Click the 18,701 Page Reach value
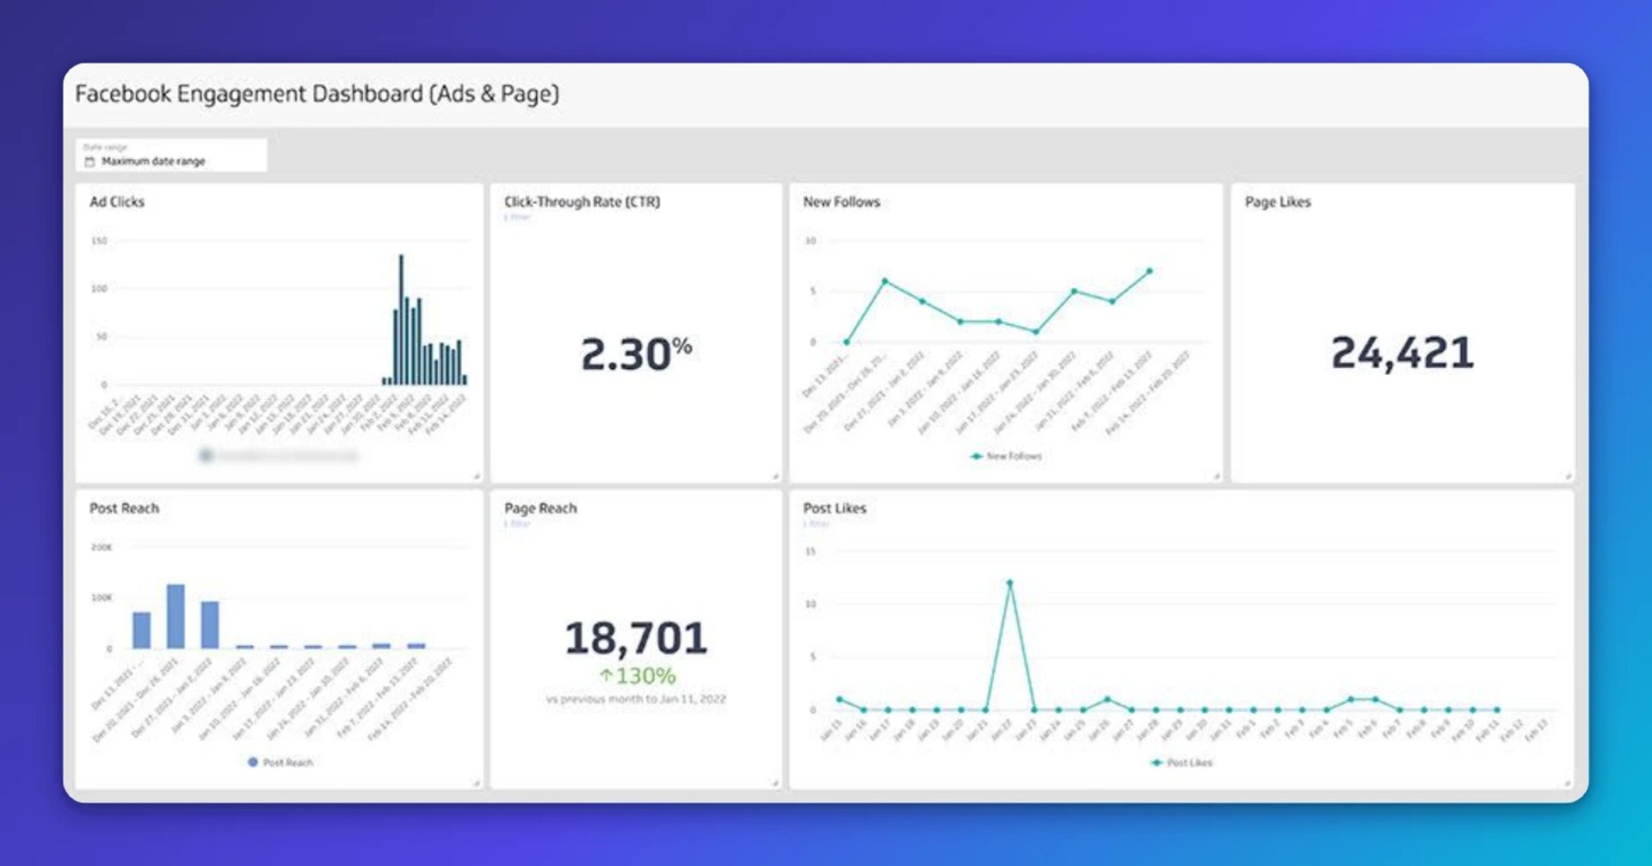 coord(636,638)
